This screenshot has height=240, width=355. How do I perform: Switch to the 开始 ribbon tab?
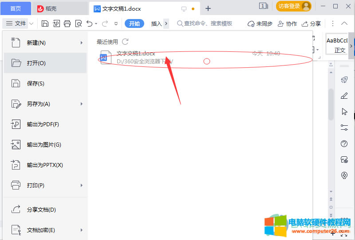point(134,23)
